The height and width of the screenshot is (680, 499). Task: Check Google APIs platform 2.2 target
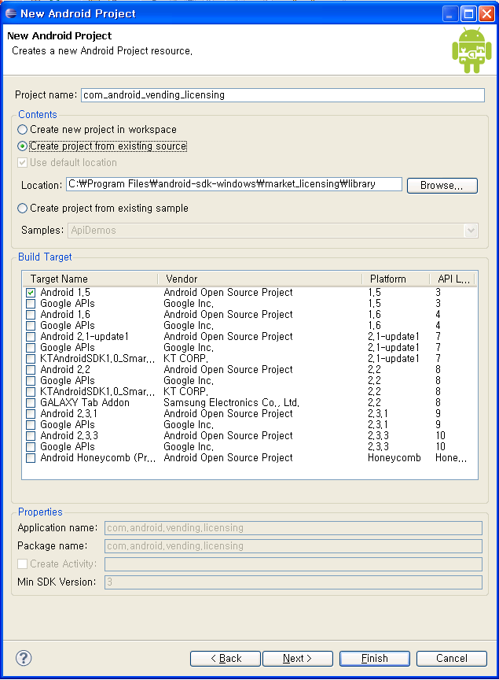pos(31,381)
